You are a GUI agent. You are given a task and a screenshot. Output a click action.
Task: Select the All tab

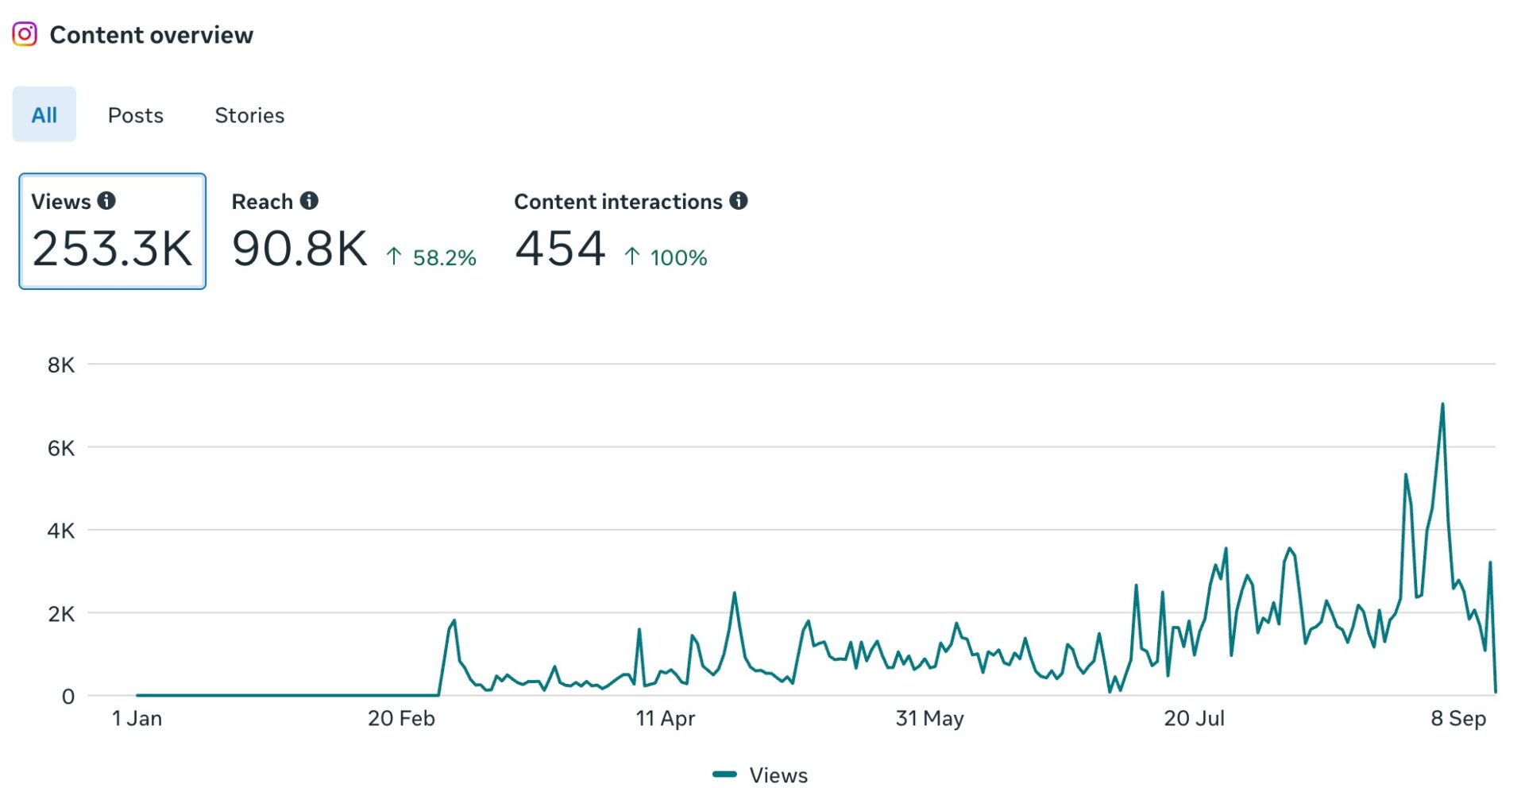(44, 115)
